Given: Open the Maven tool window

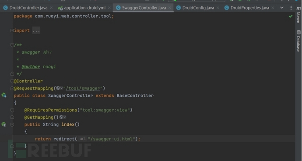Looking at the screenshot, I should coord(298,15).
